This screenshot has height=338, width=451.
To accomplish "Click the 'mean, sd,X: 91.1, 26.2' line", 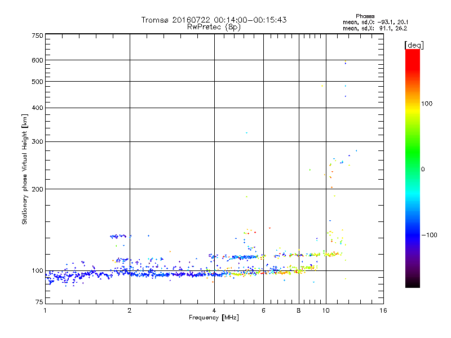I will click(375, 28).
